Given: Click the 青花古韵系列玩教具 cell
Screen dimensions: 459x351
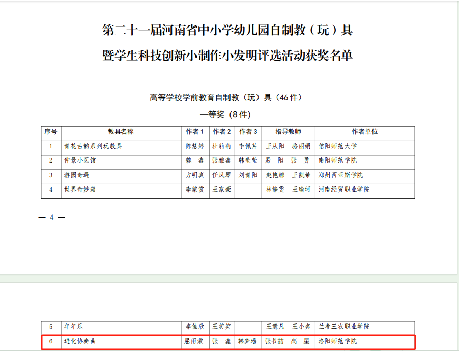Looking at the screenshot, I should 93,146.
